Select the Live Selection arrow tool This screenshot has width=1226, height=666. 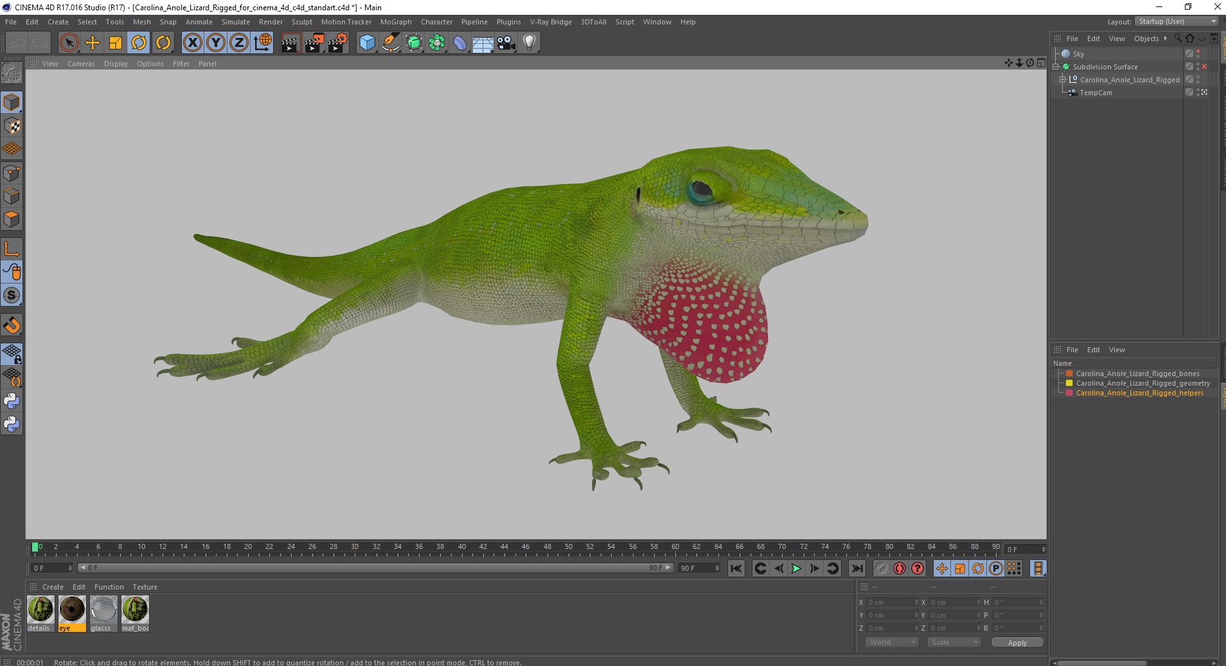69,43
